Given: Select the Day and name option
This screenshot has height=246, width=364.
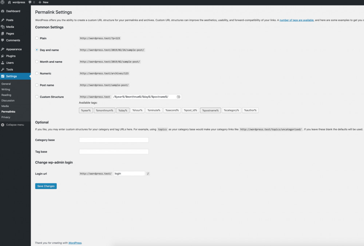Looking at the screenshot, I should 37,50.
